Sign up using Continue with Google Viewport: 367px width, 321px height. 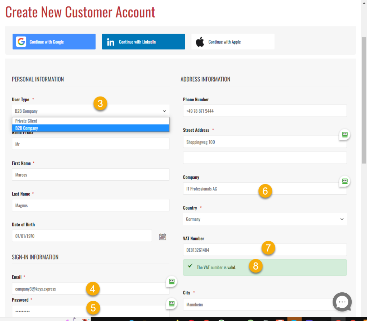(x=54, y=42)
